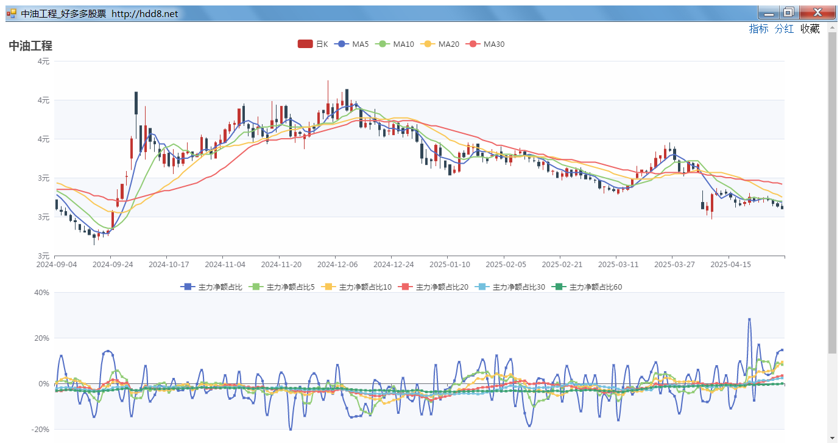This screenshot has width=840, height=443.
Task: Toggle the 日K candlestick legend
Action: coord(312,44)
